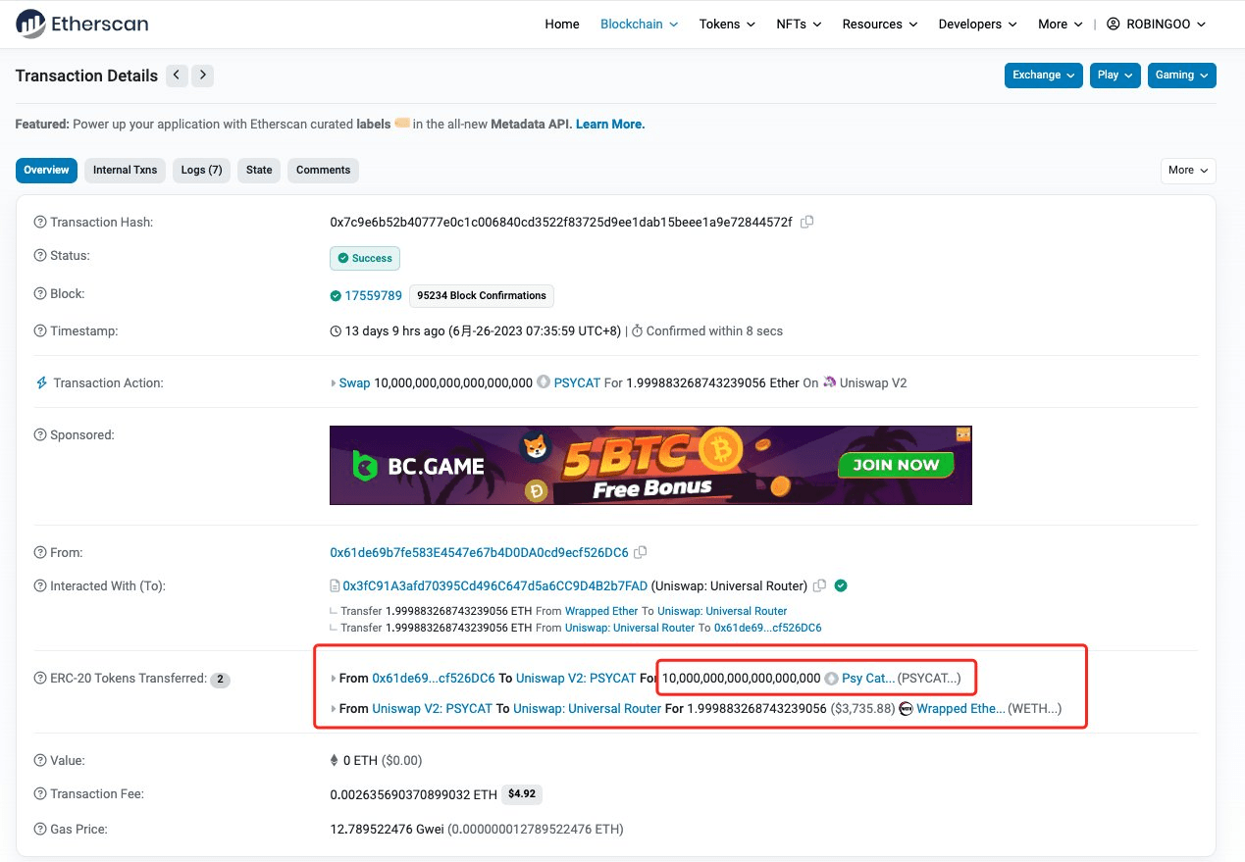Image resolution: width=1245 pixels, height=862 pixels.
Task: Open the Developers dropdown menu
Action: (977, 25)
